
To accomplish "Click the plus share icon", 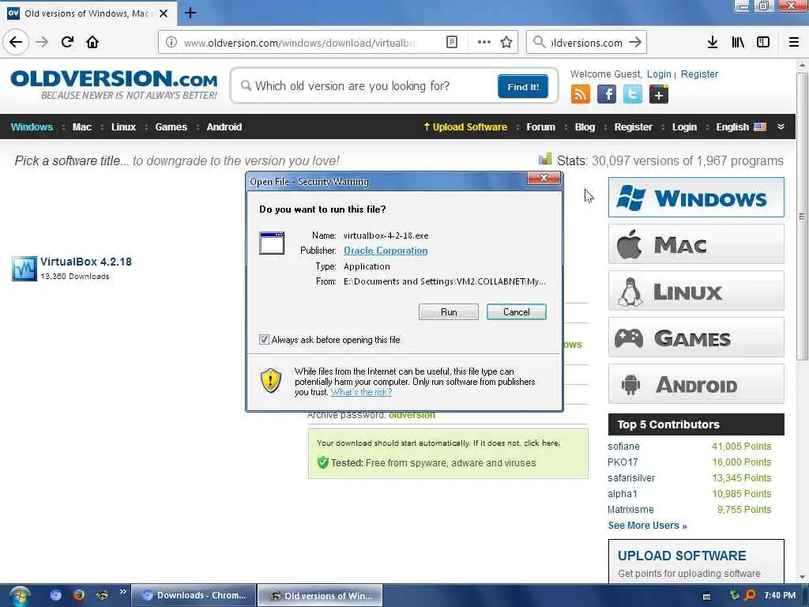I will (x=658, y=95).
